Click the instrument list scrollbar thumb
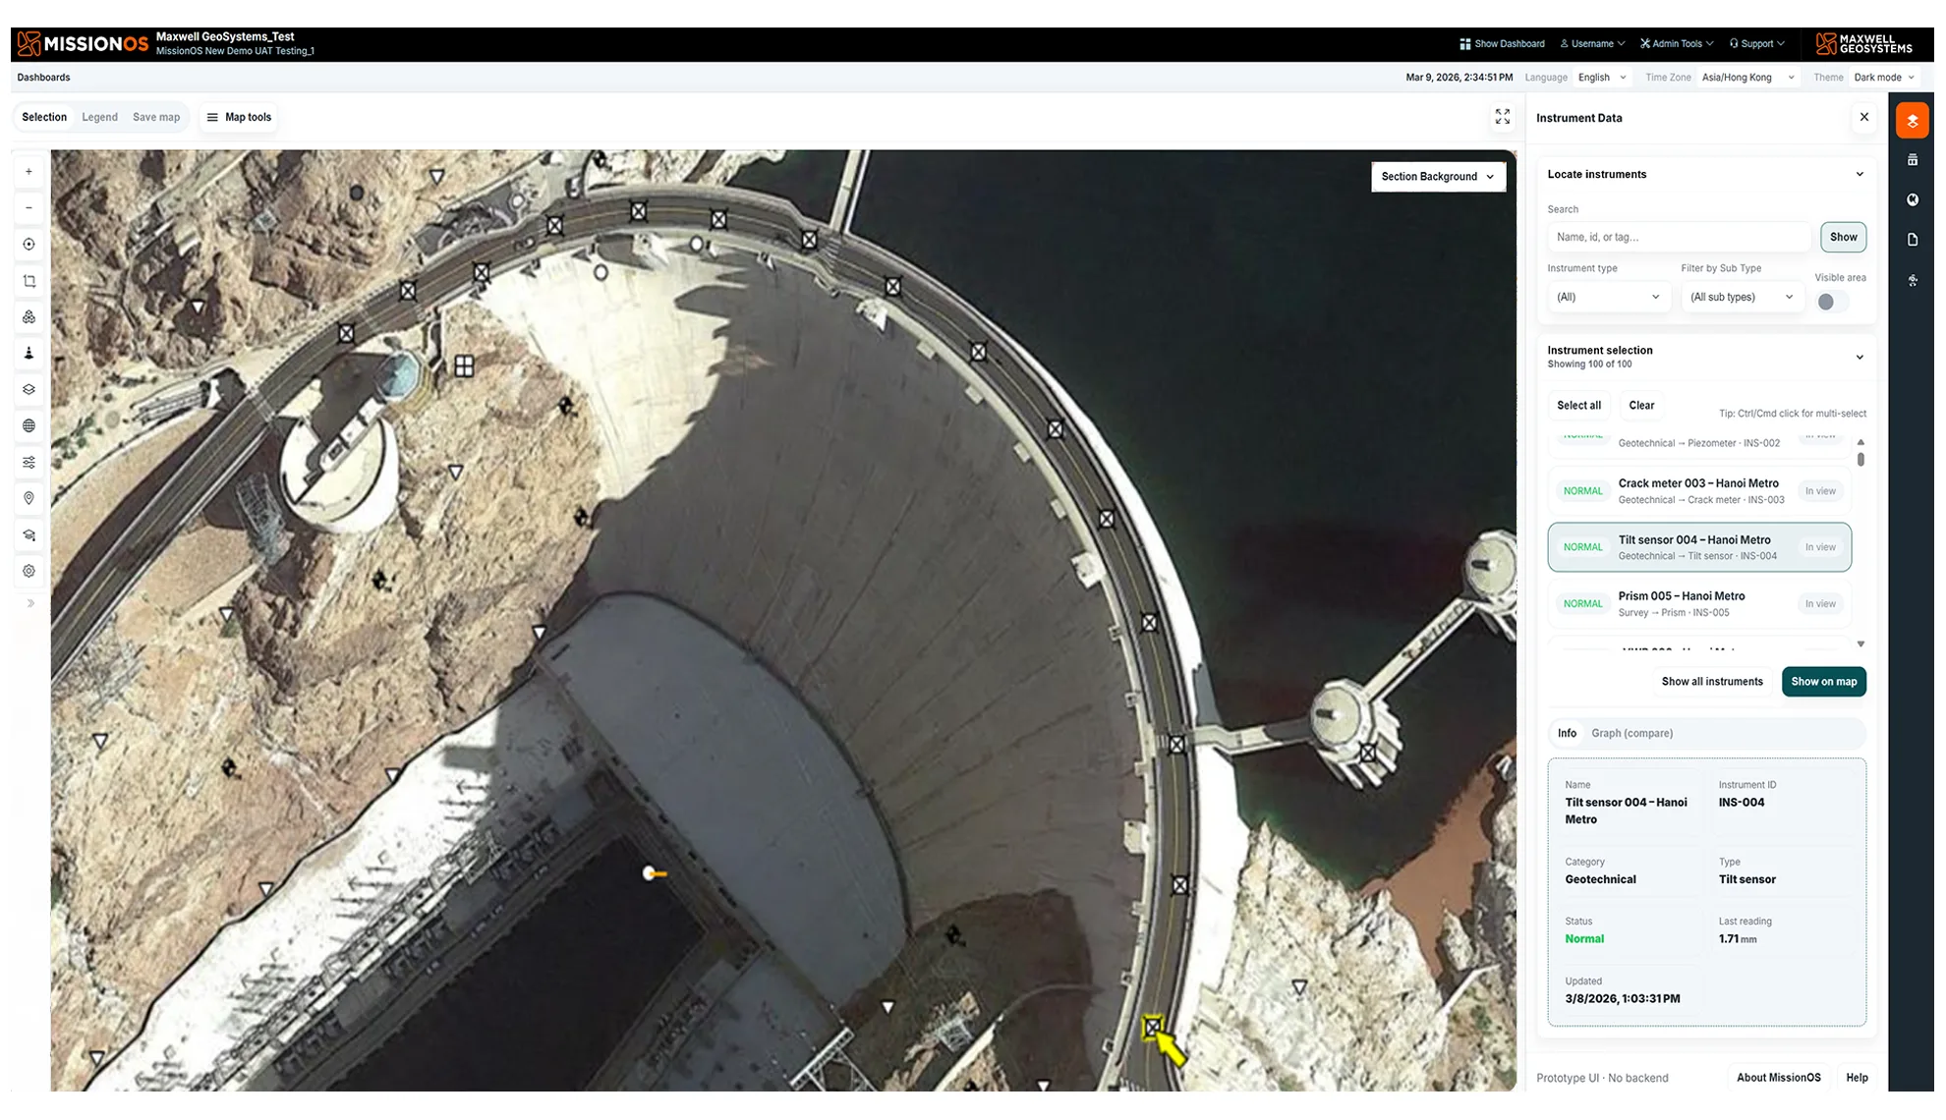 1860,460
